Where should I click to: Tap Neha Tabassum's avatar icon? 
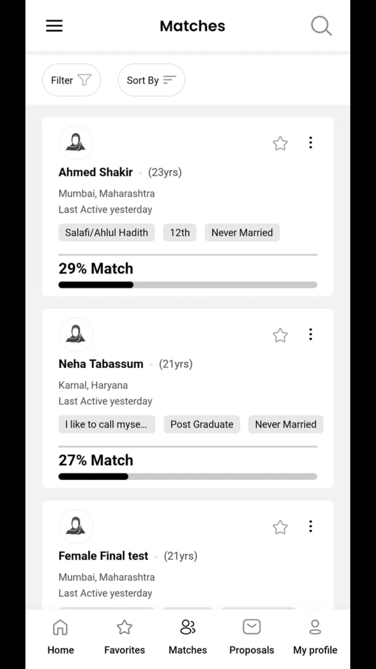[76, 334]
